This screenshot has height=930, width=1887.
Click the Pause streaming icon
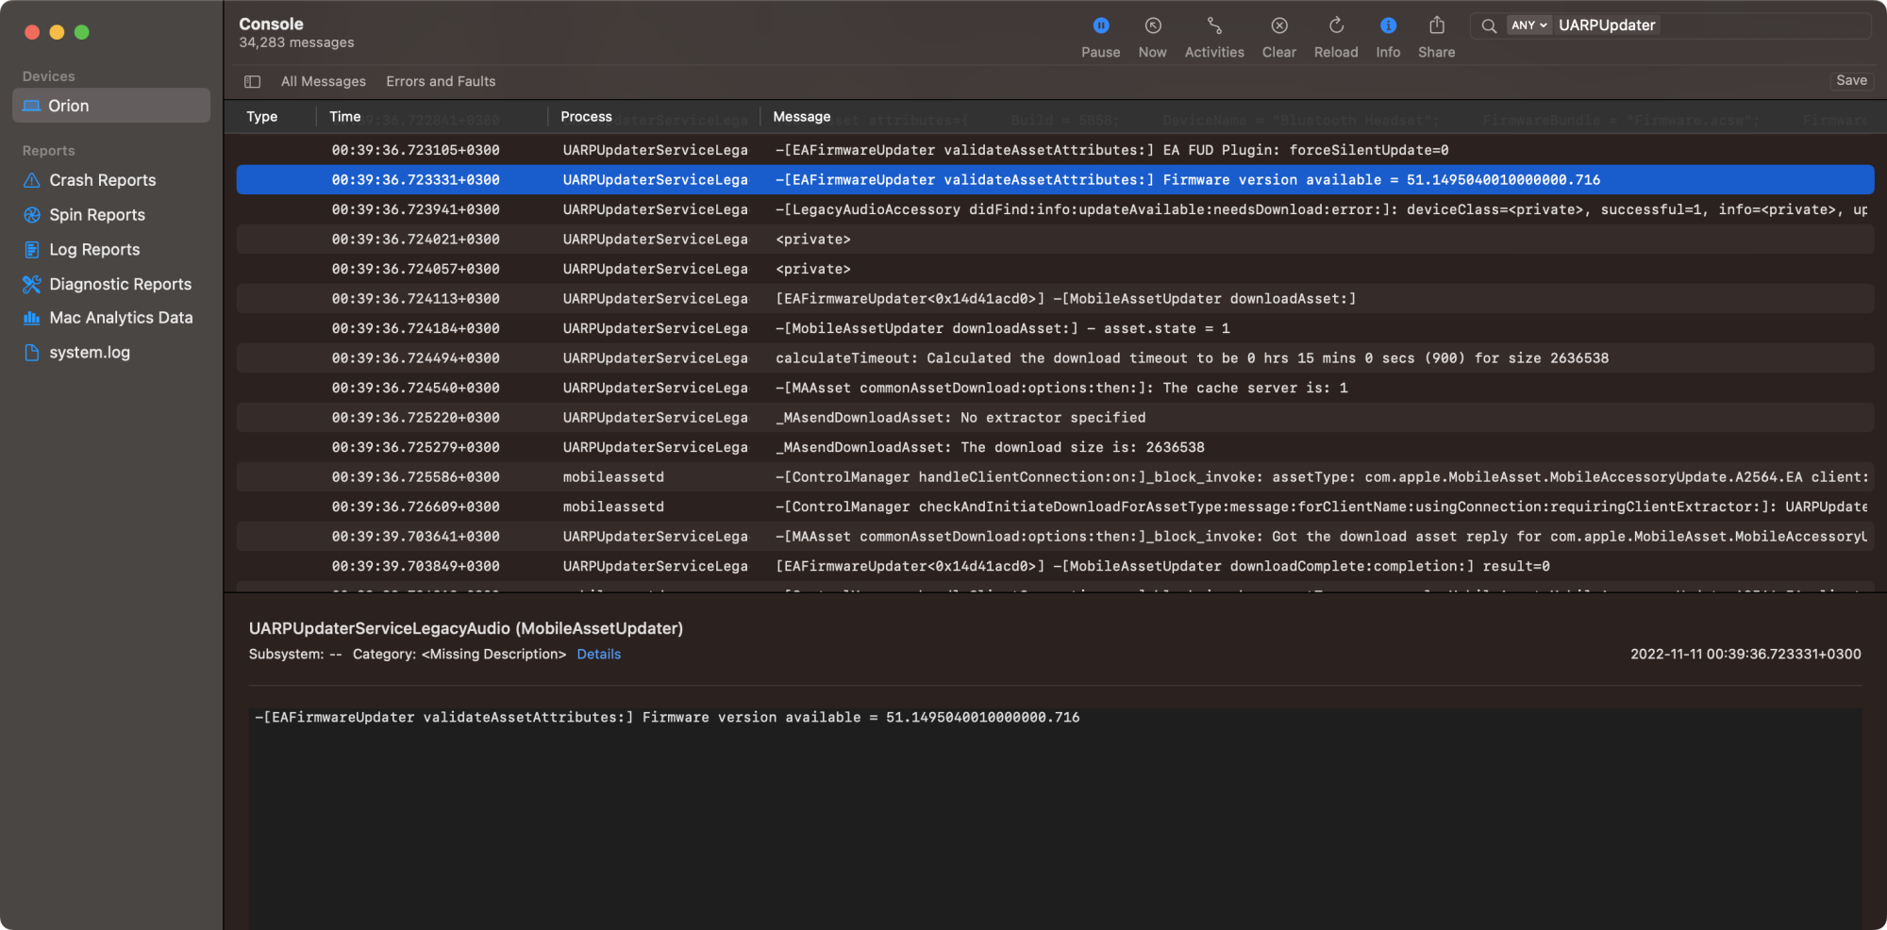1100,26
